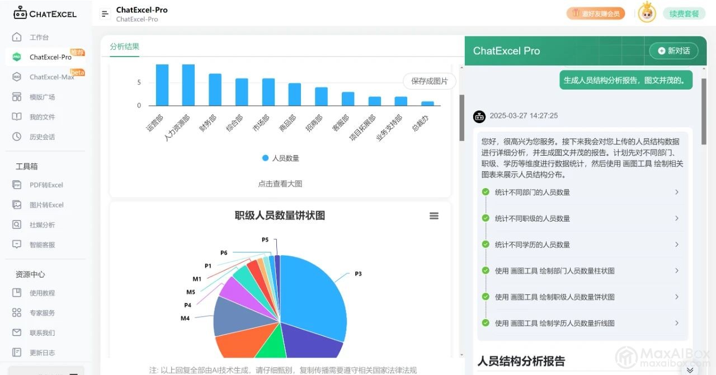Screen dimensions: 716x375
Task: Expand 绘制学历人员数量折线图 step arrow
Action: [x=677, y=323]
